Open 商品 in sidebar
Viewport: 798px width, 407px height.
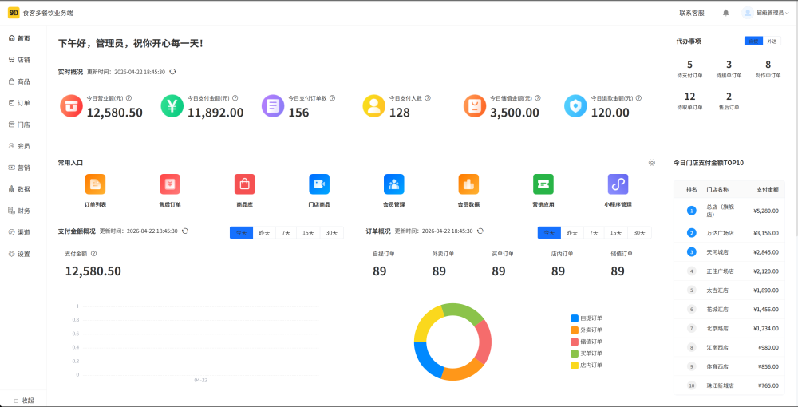[19, 81]
